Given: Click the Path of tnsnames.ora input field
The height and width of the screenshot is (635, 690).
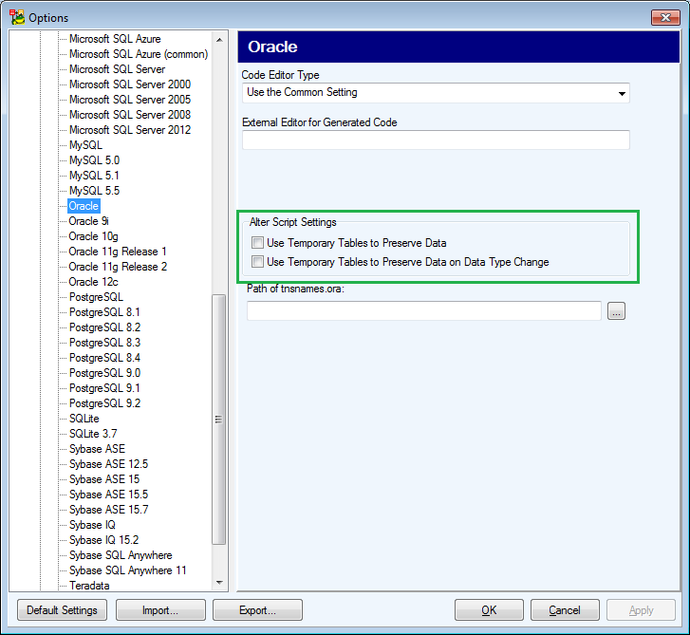Looking at the screenshot, I should pos(423,310).
